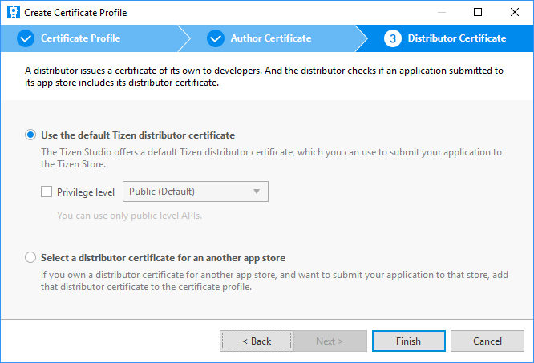Cancel the certificate profile wizard
Viewport: 534px width, 363px height.
[487, 341]
